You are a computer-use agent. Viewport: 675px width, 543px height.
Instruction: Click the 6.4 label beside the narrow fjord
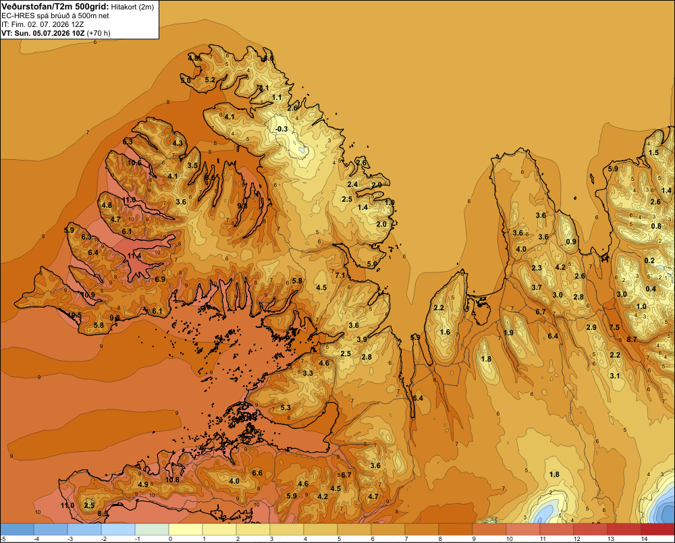pyautogui.click(x=418, y=398)
